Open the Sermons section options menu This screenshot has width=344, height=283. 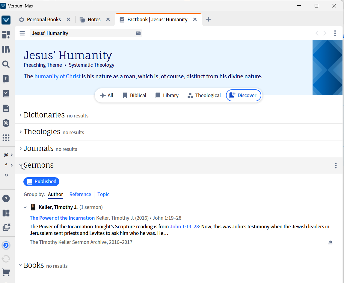336,166
